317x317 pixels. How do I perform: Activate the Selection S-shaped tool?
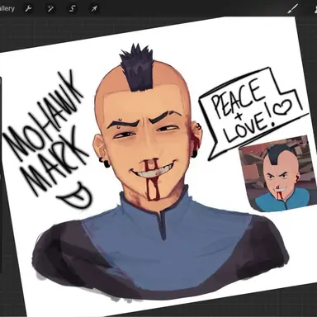(72, 9)
